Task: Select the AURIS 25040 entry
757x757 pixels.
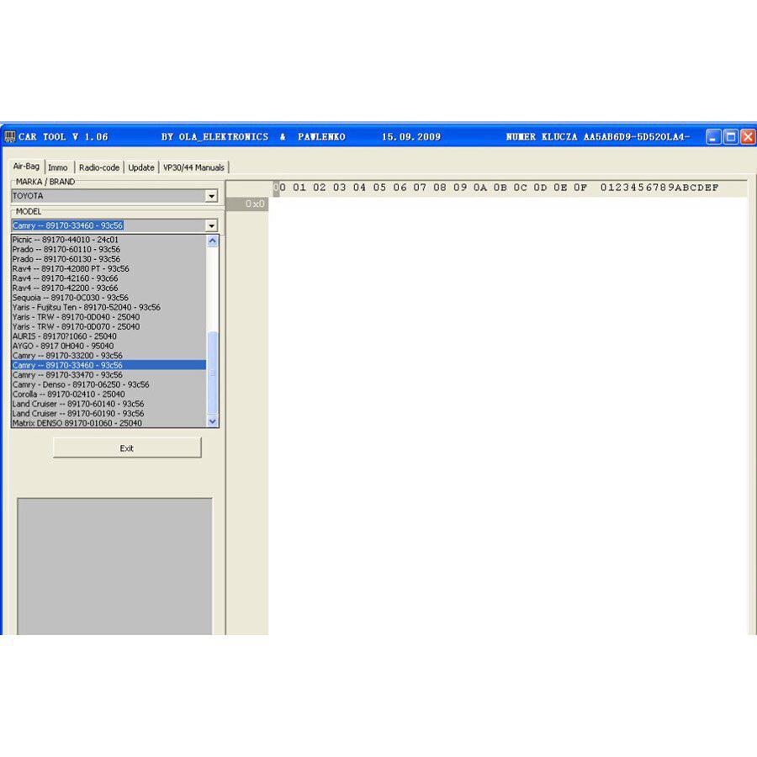Action: (109, 336)
